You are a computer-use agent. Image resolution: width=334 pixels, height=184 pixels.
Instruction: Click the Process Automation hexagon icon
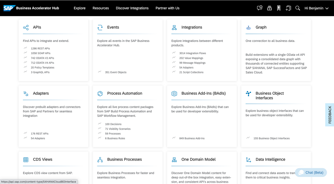point(100,94)
